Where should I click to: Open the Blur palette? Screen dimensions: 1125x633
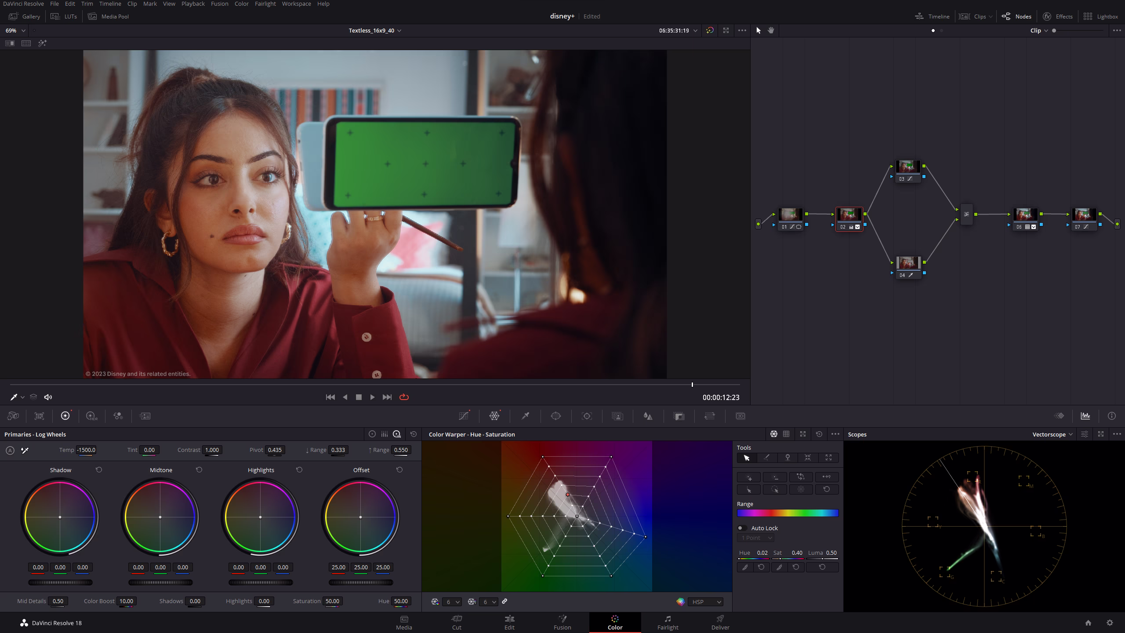(648, 416)
